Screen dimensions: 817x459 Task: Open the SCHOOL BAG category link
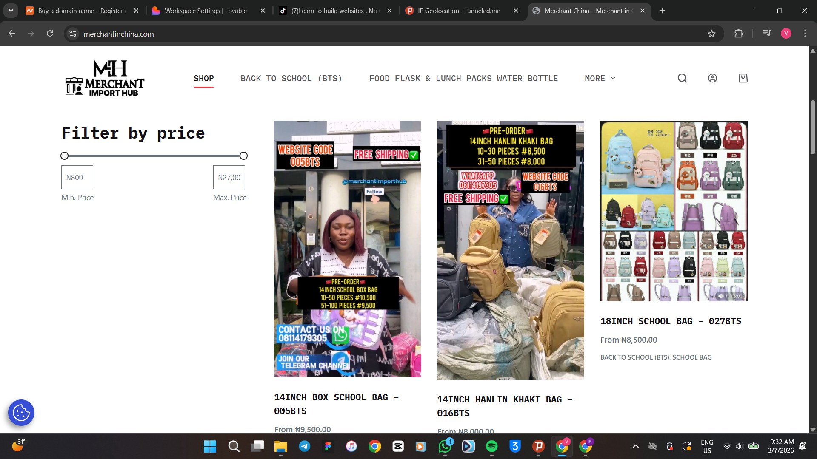pyautogui.click(x=692, y=357)
